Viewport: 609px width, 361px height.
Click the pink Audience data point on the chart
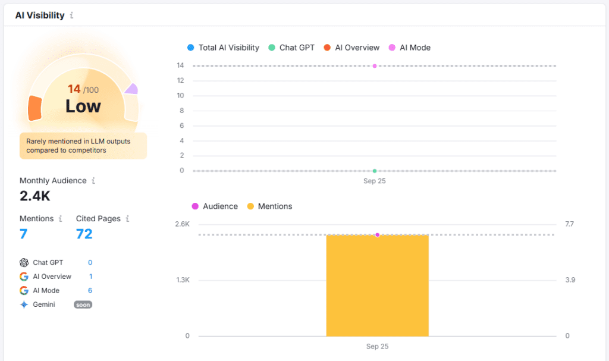tap(378, 235)
